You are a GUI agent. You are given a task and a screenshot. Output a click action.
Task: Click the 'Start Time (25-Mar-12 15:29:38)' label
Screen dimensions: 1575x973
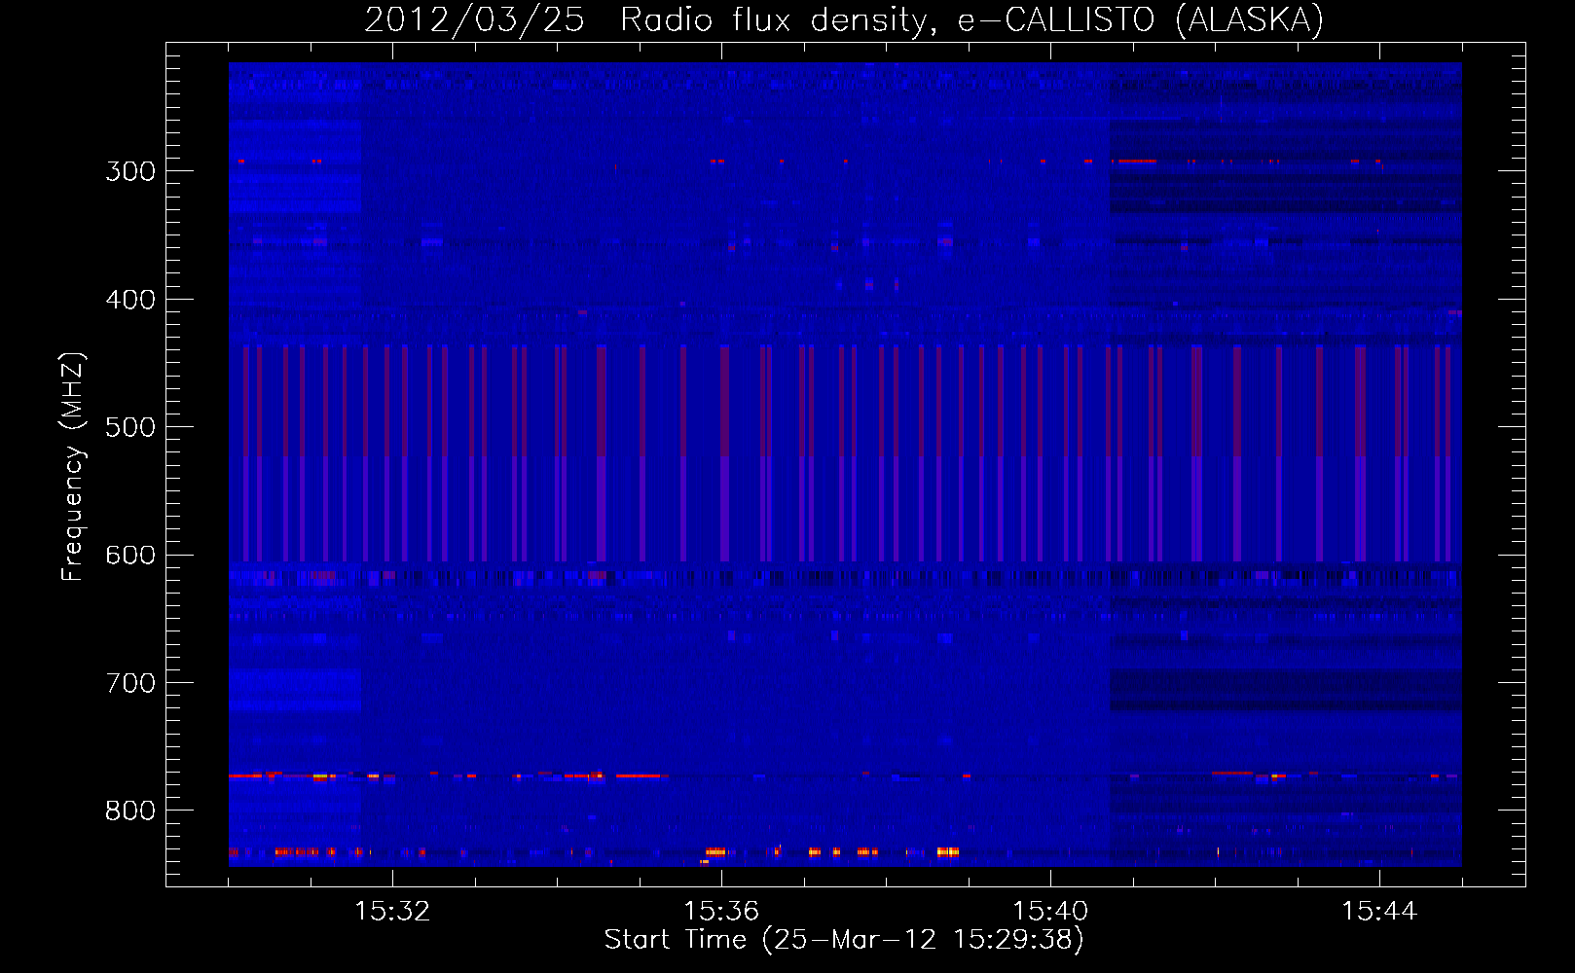(844, 940)
